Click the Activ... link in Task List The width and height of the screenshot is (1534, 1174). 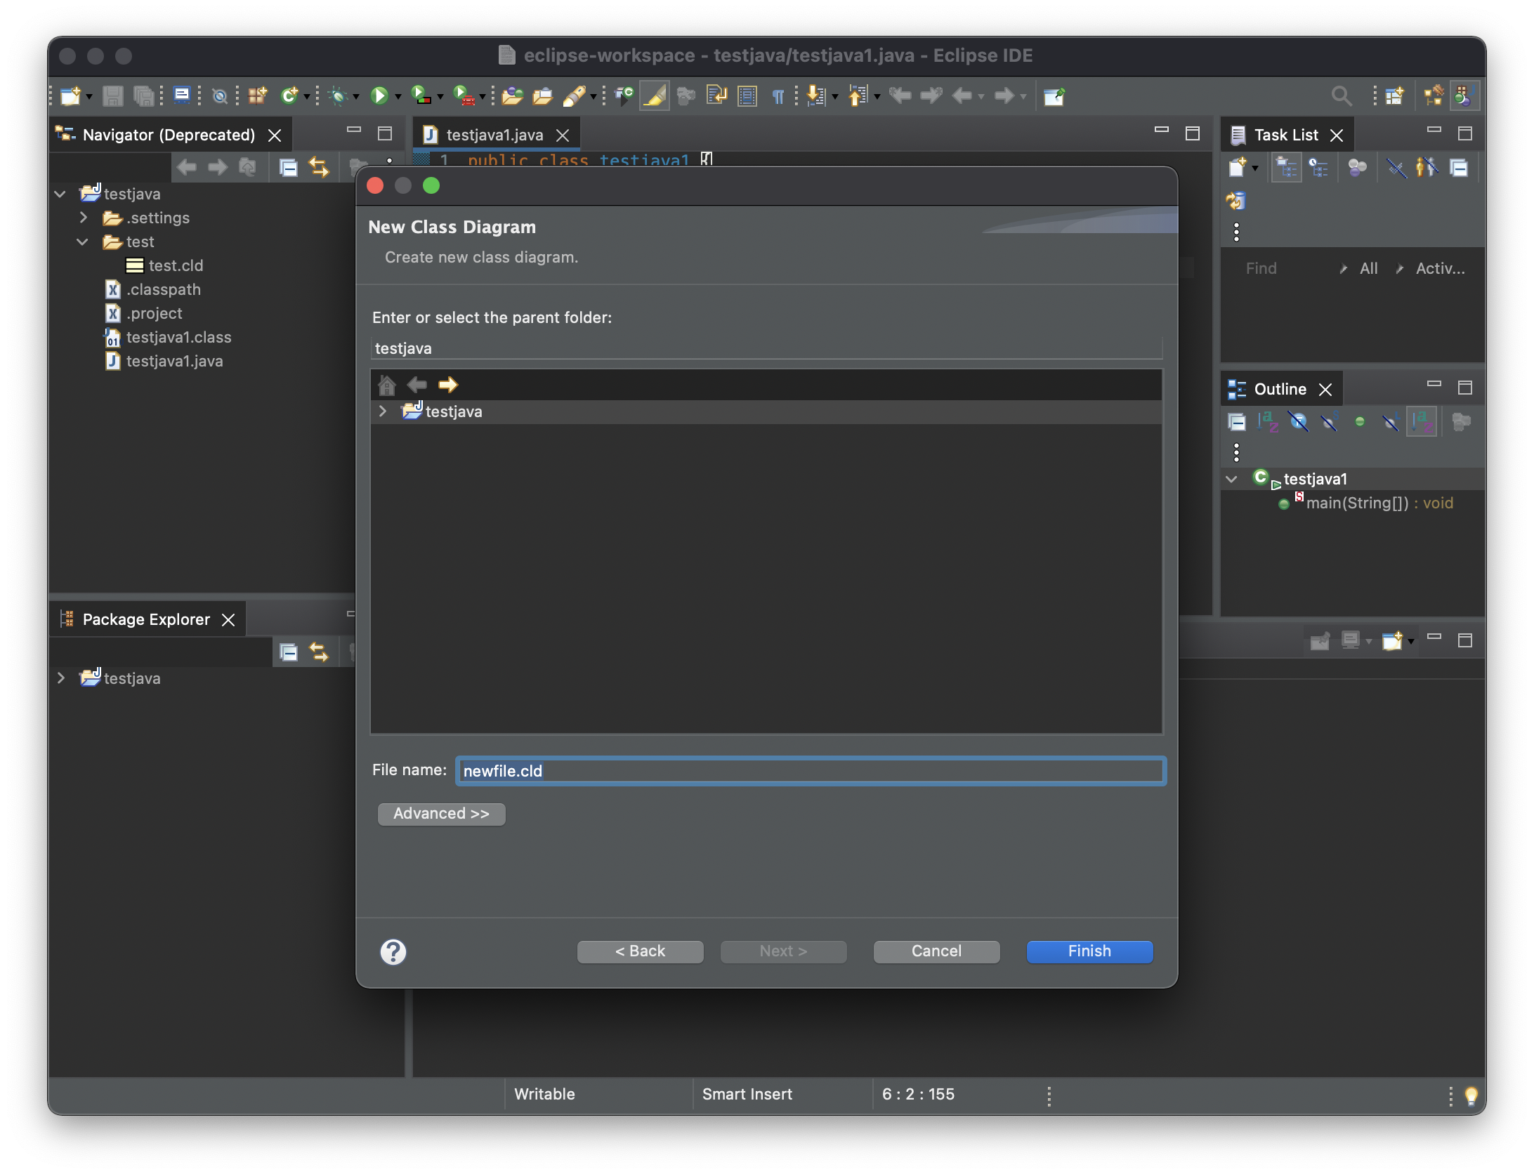point(1440,268)
